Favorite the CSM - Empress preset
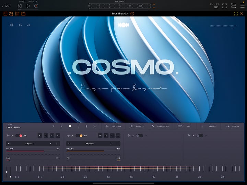 coord(70,126)
